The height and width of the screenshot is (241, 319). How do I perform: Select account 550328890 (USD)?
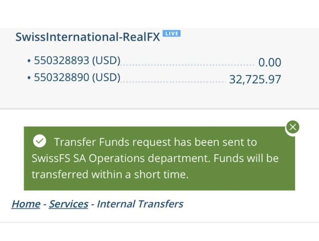pyautogui.click(x=77, y=78)
